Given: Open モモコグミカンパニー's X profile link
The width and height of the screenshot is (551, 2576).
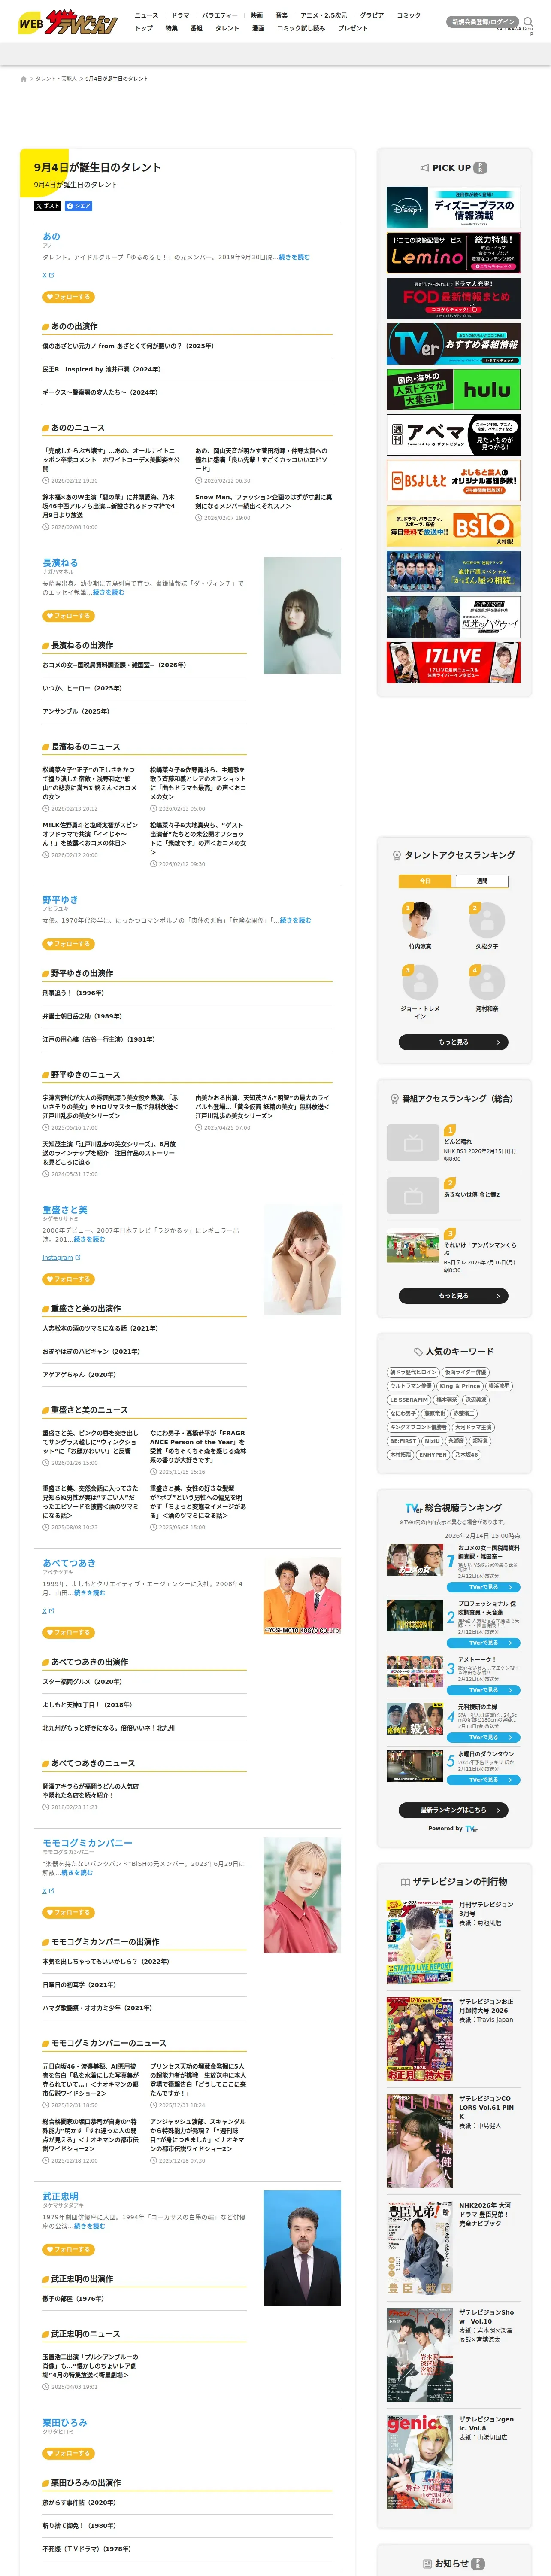Looking at the screenshot, I should (48, 1891).
